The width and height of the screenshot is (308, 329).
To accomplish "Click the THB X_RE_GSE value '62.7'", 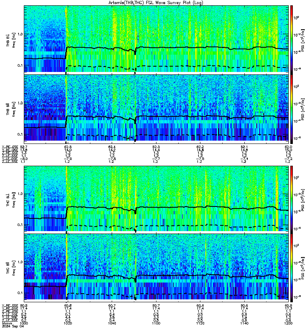I will [24, 147].
